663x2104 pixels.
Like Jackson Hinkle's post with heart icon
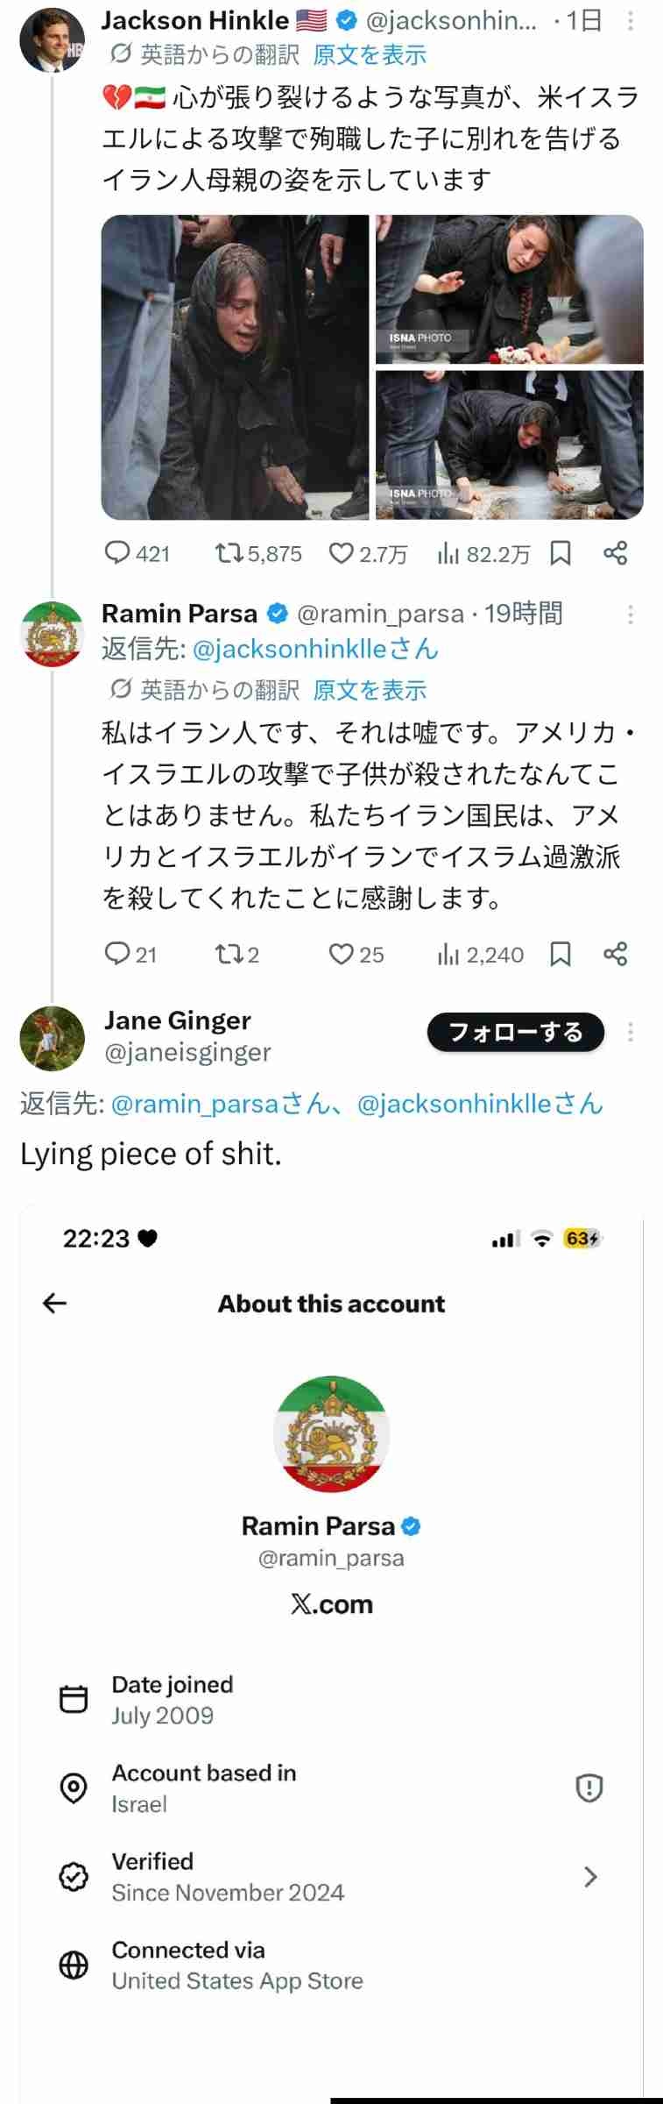coord(341,553)
